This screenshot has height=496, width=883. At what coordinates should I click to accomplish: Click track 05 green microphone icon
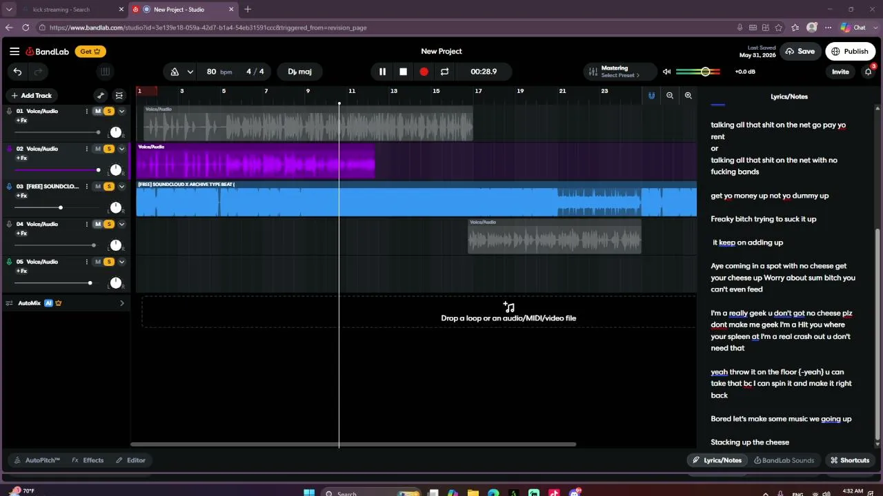pos(10,262)
